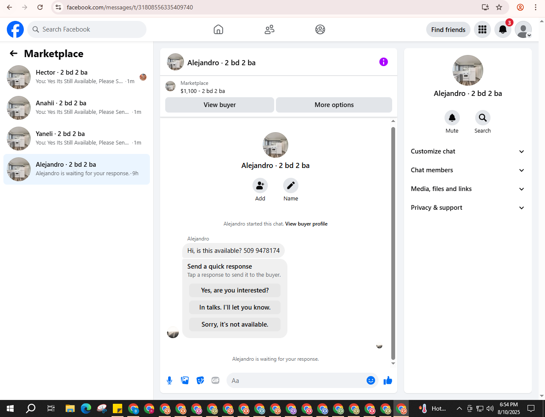Open the Friends icon in top navigation

coord(270,29)
